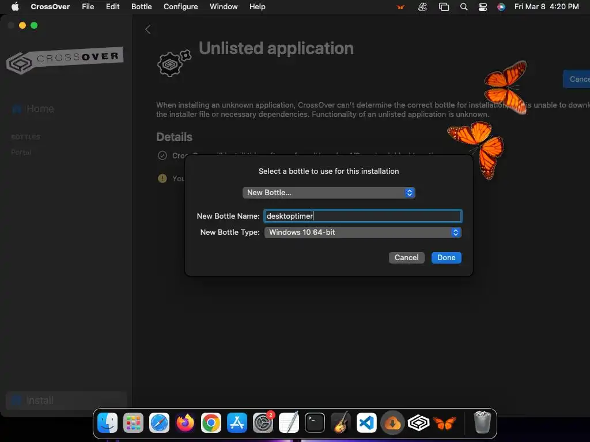Viewport: 590px width, 442px height.
Task: Click the checkmark status icon under Details
Action: coord(162,155)
